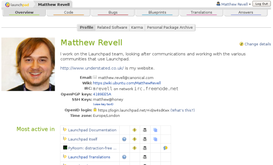Click the yellow diamond icon in Launchpad itself row
Viewport: 273px width, 165px height.
134,139
